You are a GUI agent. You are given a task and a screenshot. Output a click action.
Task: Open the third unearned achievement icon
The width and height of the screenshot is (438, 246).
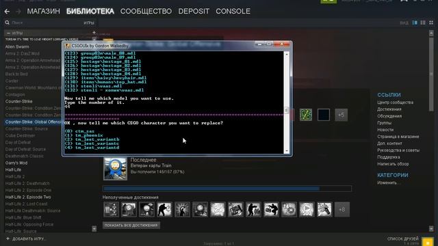(x=146, y=210)
